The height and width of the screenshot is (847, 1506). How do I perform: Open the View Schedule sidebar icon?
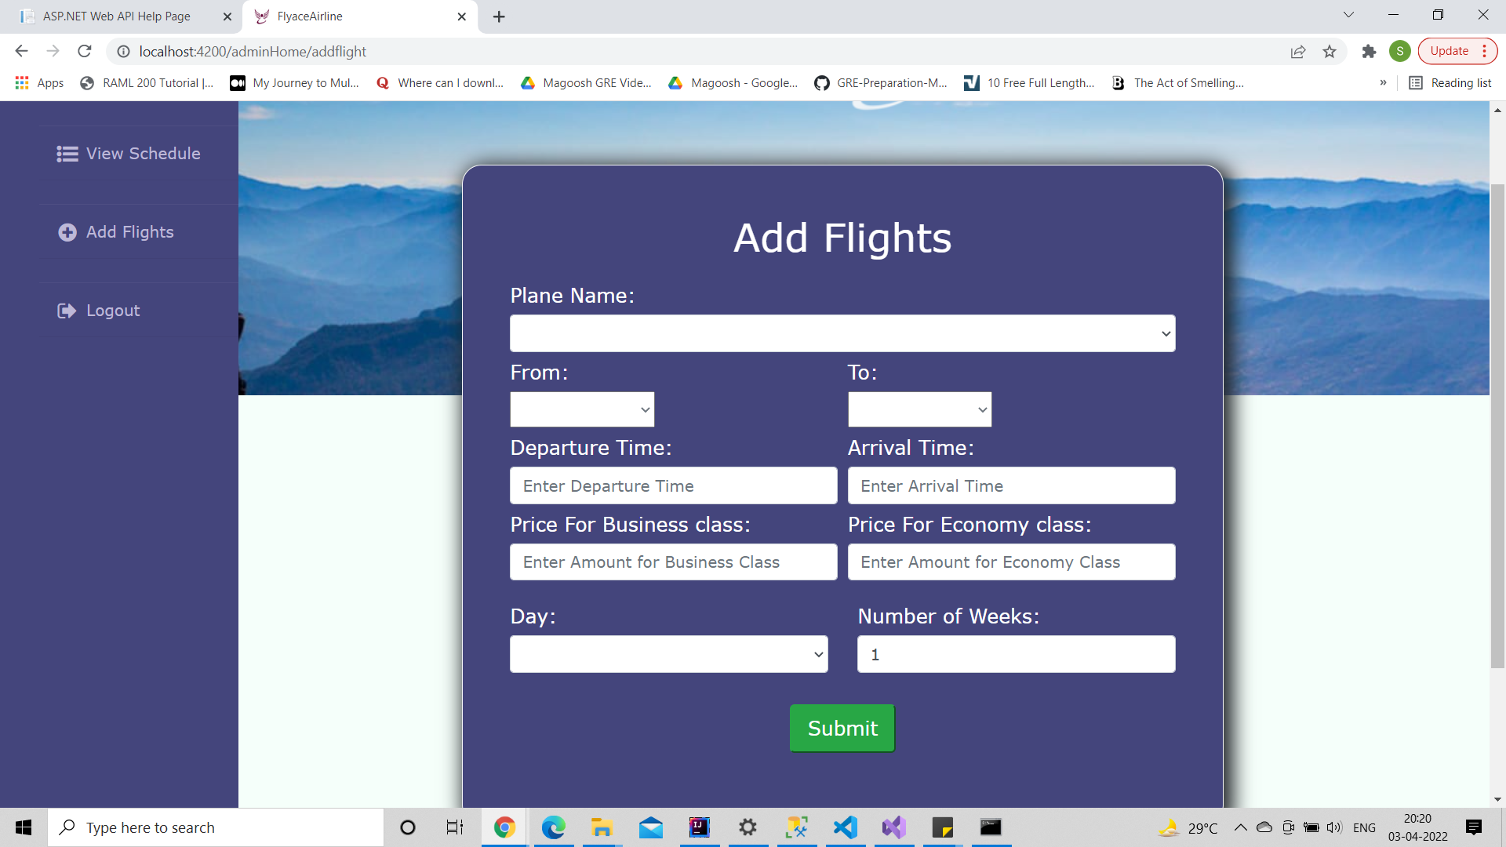coord(67,154)
